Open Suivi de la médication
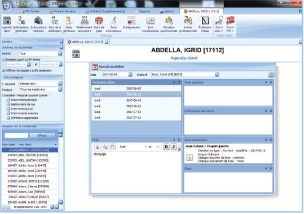This screenshot has width=304, height=214. [x=54, y=24]
